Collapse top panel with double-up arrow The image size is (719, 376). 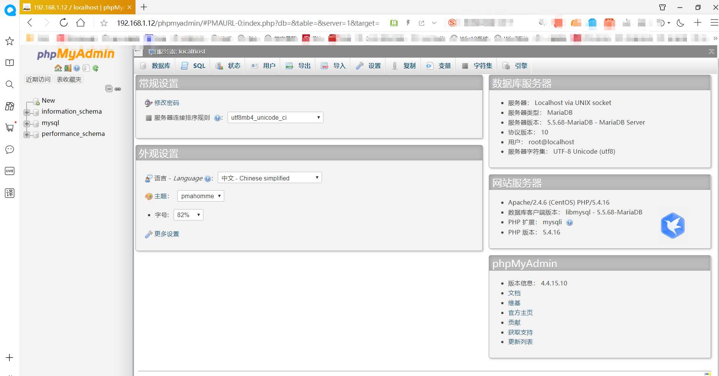point(711,51)
